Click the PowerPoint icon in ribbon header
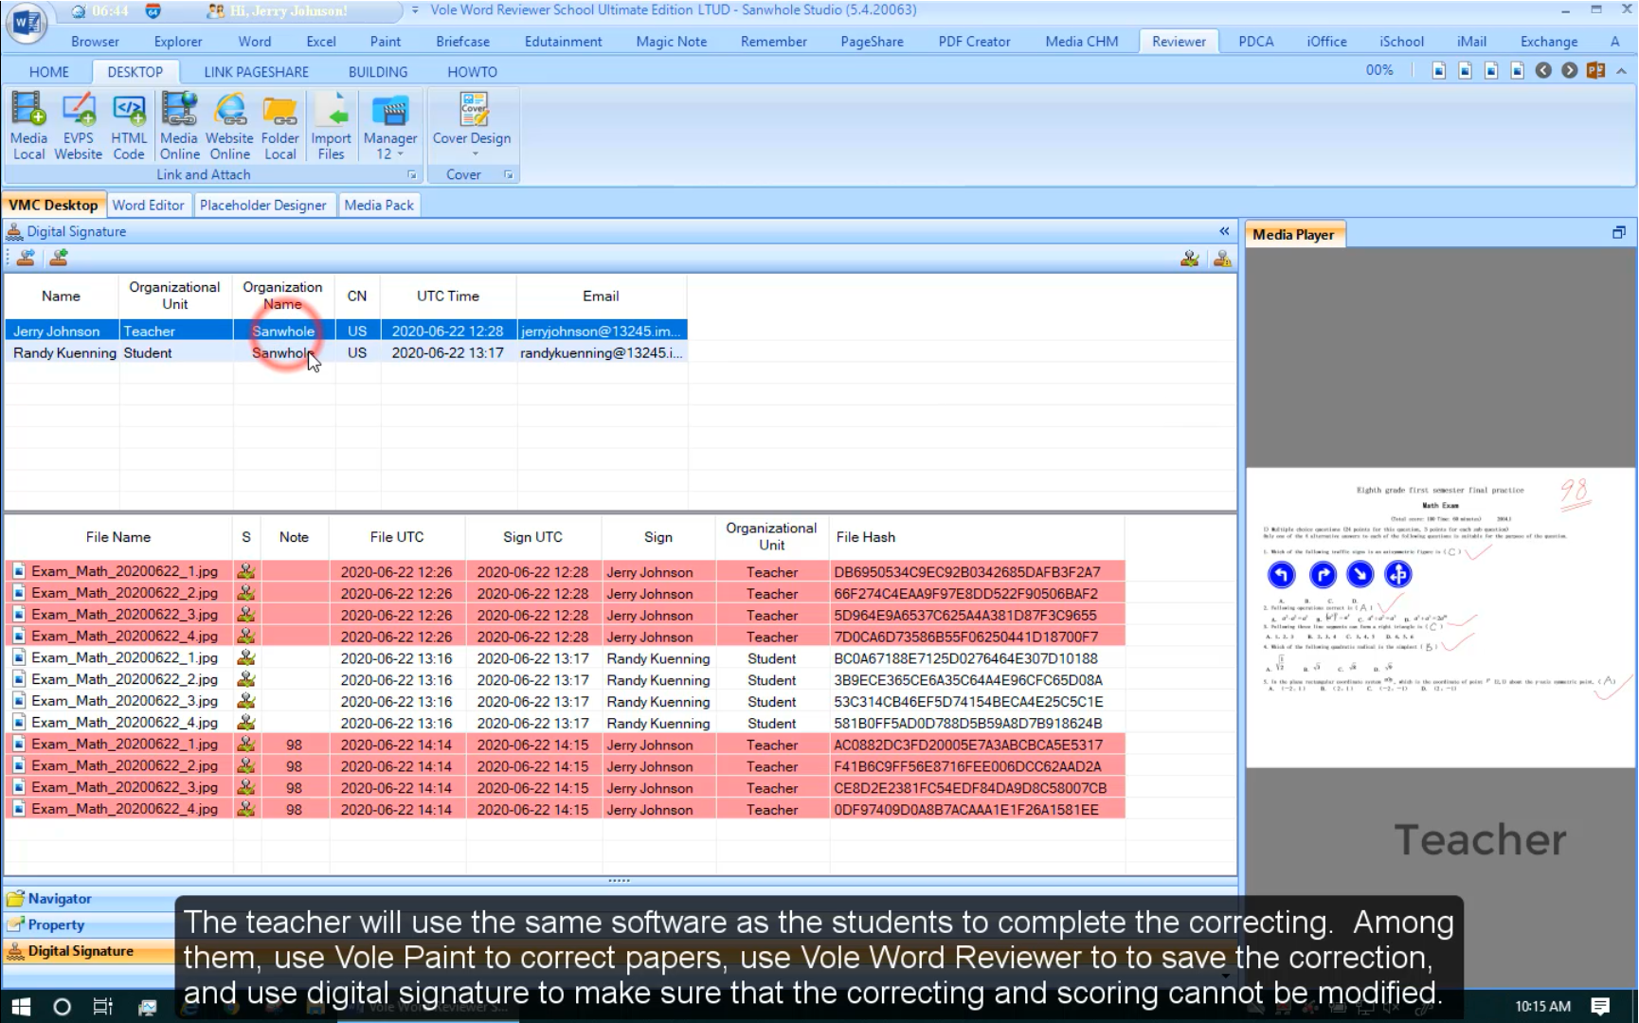The image size is (1639, 1023). click(1595, 70)
